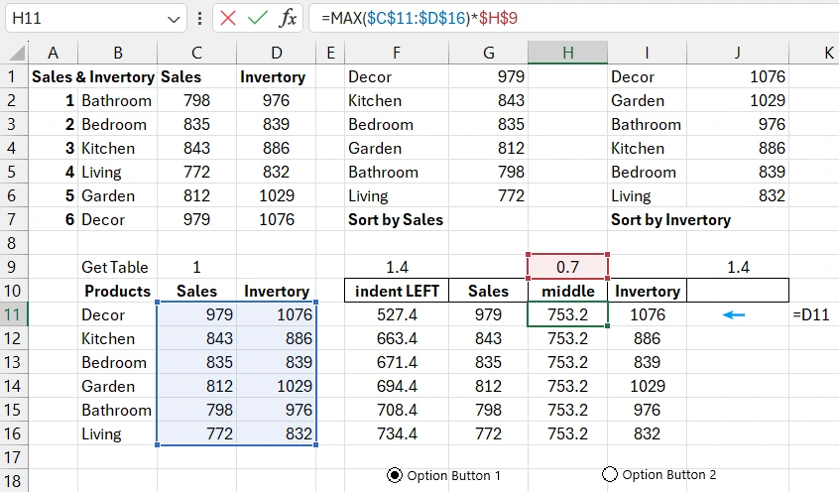Click the Enter checkmark formula icon
The width and height of the screenshot is (839, 492).
(258, 18)
